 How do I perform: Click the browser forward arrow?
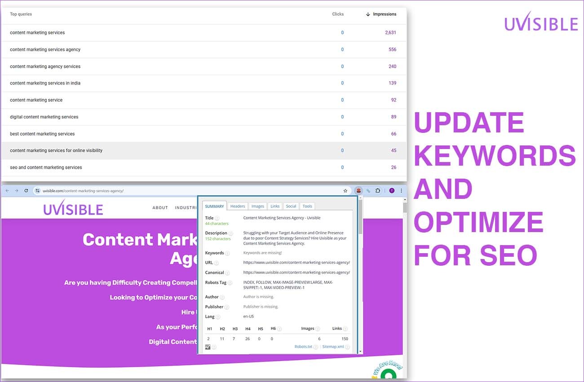point(17,191)
